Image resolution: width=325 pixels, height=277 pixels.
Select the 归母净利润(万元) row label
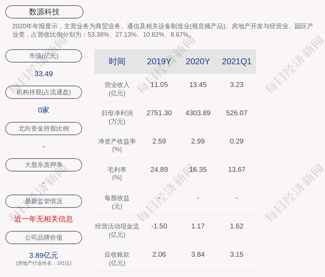(117, 117)
